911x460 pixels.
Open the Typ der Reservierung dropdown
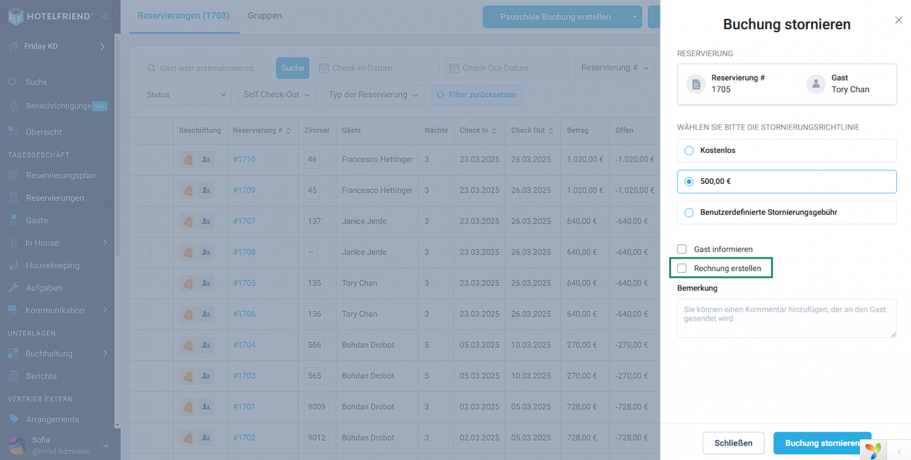point(373,95)
